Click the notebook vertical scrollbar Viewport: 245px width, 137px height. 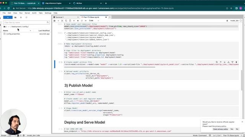242,80
